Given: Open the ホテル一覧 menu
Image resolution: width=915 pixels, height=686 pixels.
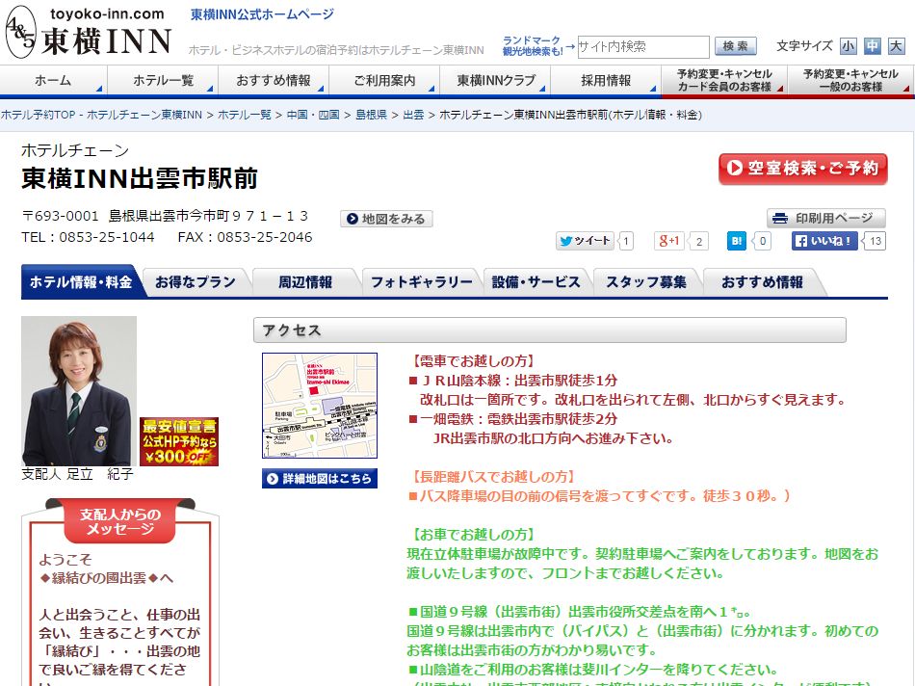Looking at the screenshot, I should click(x=163, y=80).
